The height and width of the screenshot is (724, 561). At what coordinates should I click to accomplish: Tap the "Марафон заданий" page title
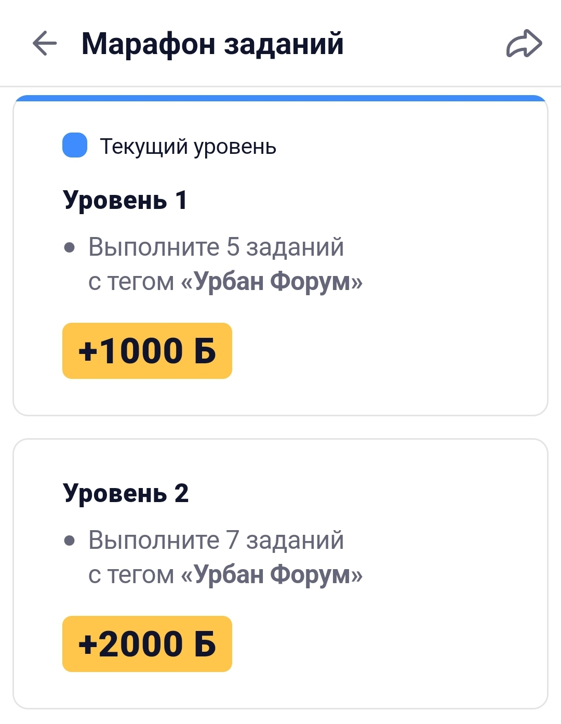click(x=212, y=43)
